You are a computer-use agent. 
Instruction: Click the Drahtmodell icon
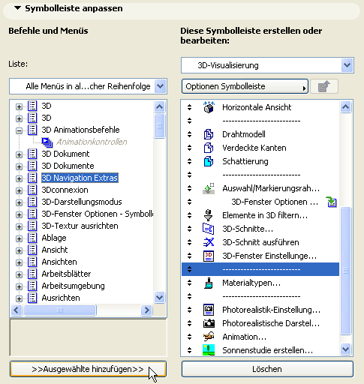click(209, 134)
